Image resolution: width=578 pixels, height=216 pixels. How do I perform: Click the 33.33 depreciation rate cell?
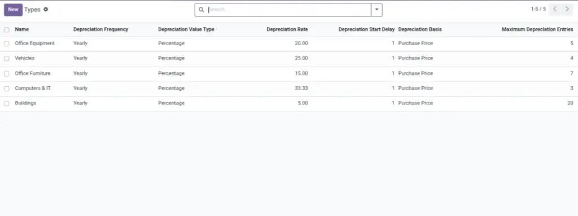click(x=301, y=89)
